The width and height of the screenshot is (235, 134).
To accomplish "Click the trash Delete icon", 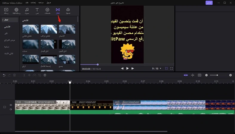I will 14,75.
